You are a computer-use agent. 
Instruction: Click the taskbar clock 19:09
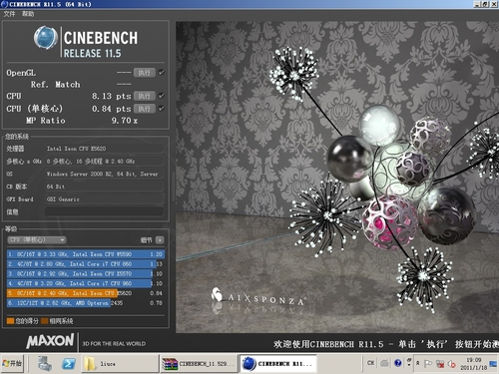pos(474,364)
